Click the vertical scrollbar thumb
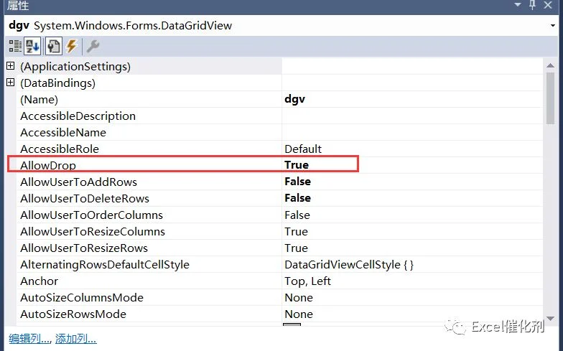Viewport: 563px width, 351px height. (x=550, y=98)
